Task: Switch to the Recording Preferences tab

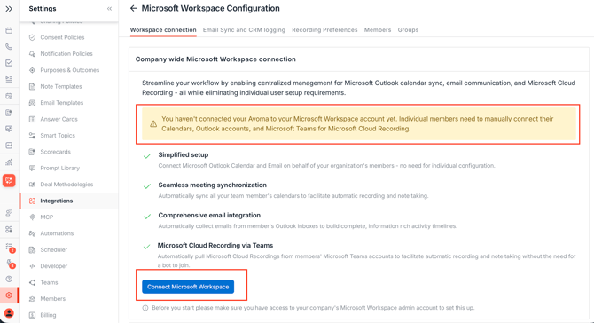Action: 324,29
